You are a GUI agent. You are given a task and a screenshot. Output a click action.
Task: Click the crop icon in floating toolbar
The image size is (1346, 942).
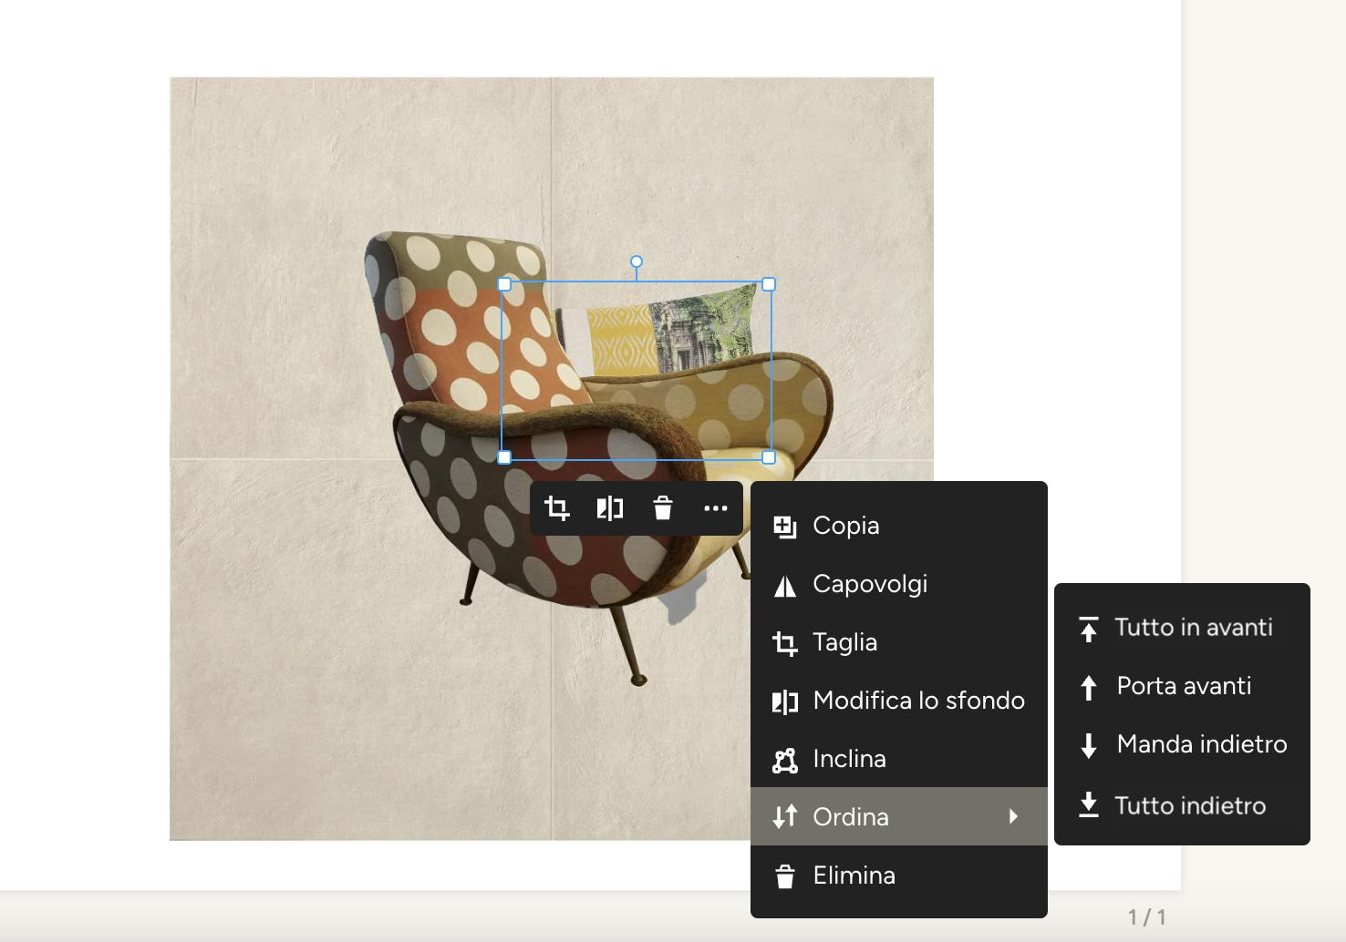(556, 508)
